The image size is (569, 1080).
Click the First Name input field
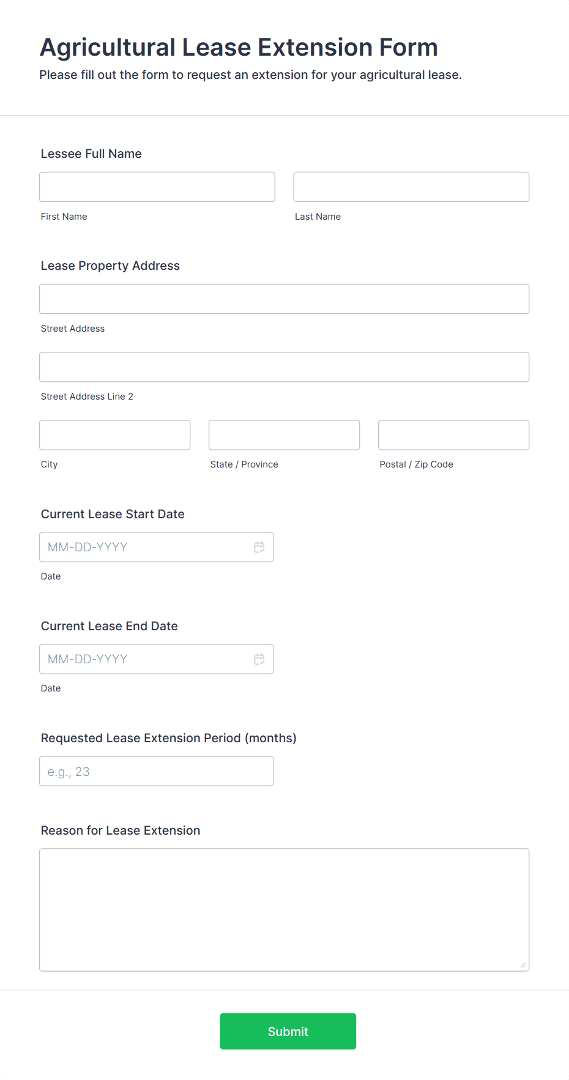(x=157, y=187)
